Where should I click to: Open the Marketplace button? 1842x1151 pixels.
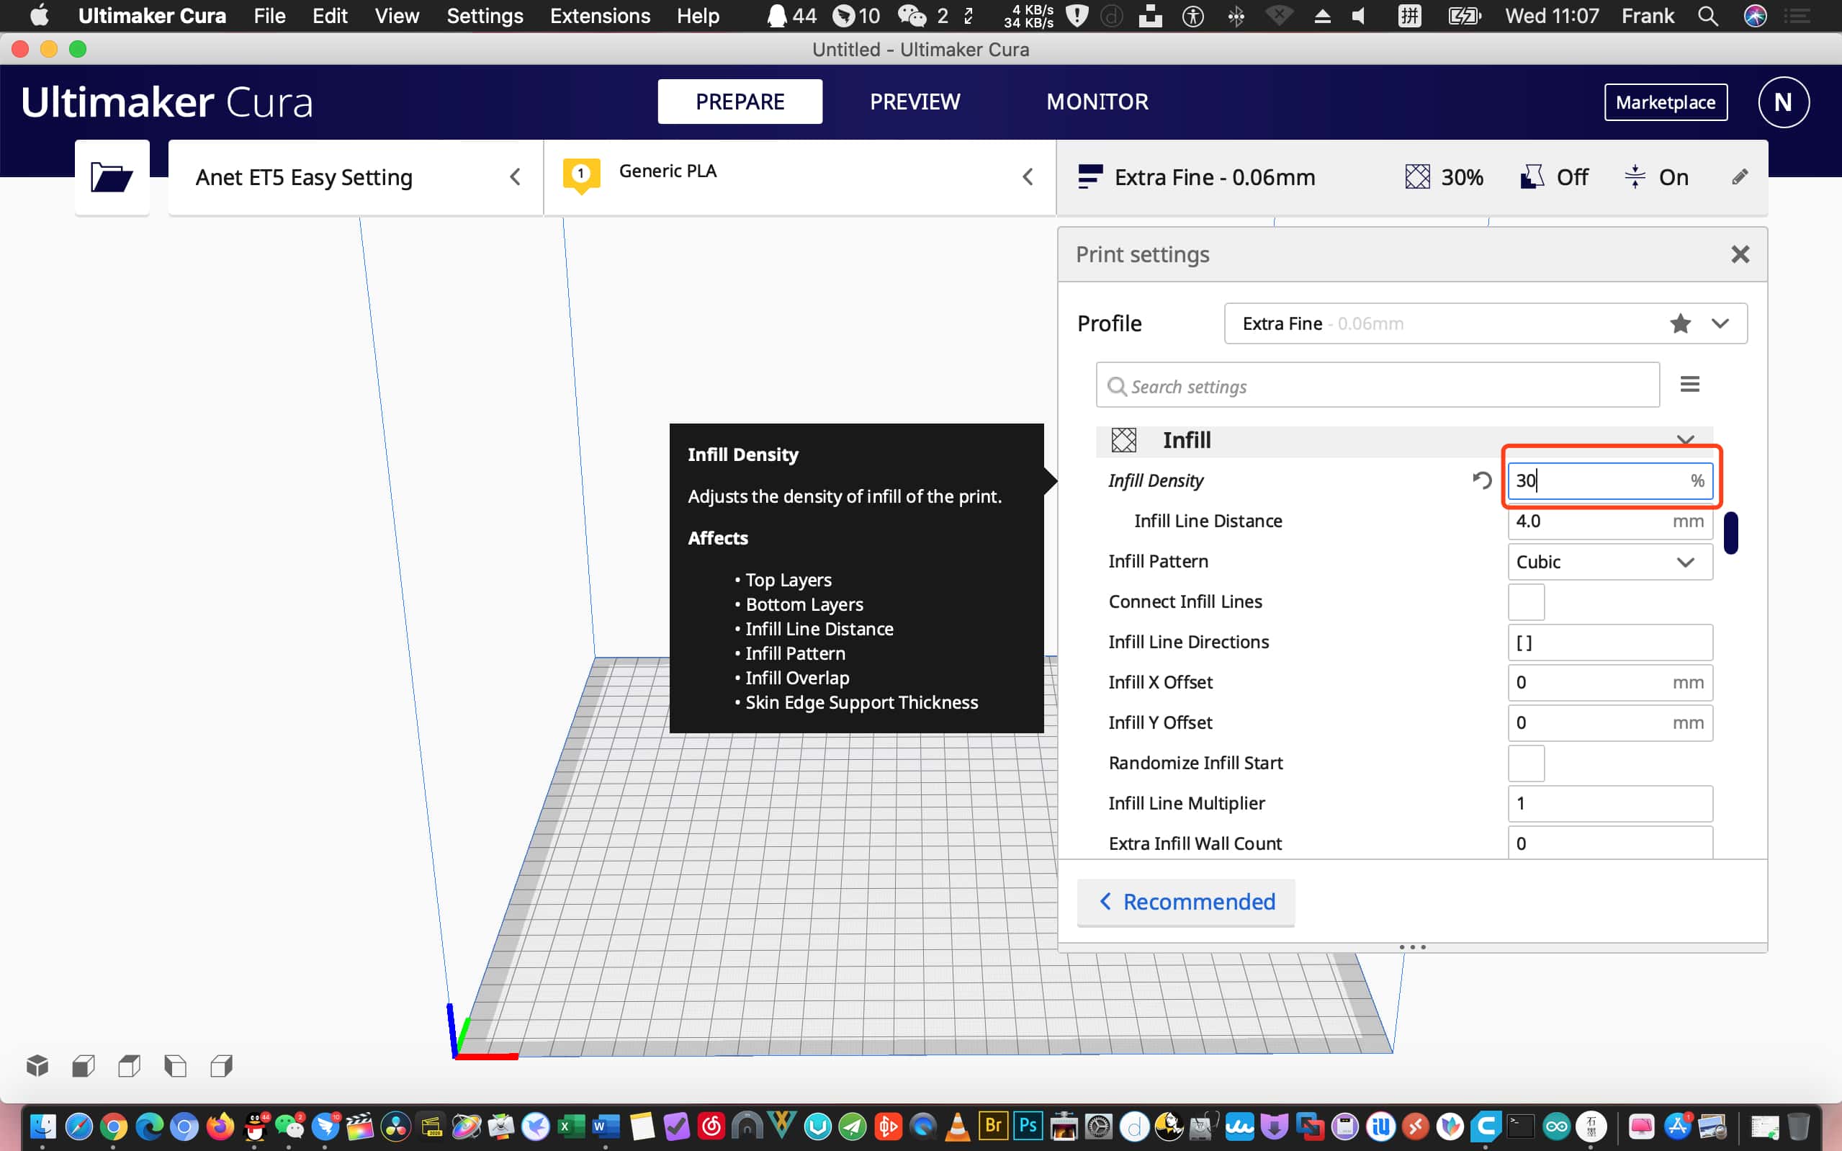tap(1665, 102)
